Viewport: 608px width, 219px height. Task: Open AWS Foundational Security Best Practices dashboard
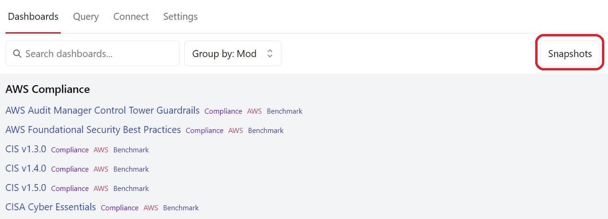(x=93, y=130)
